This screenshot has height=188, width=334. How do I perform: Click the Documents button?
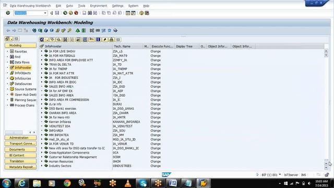tap(20, 149)
